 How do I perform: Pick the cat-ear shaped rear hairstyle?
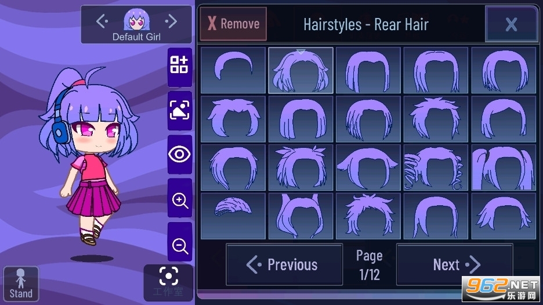[301, 216]
